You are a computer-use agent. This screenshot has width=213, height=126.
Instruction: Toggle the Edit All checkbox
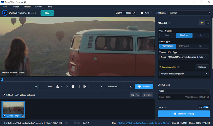[4, 95]
